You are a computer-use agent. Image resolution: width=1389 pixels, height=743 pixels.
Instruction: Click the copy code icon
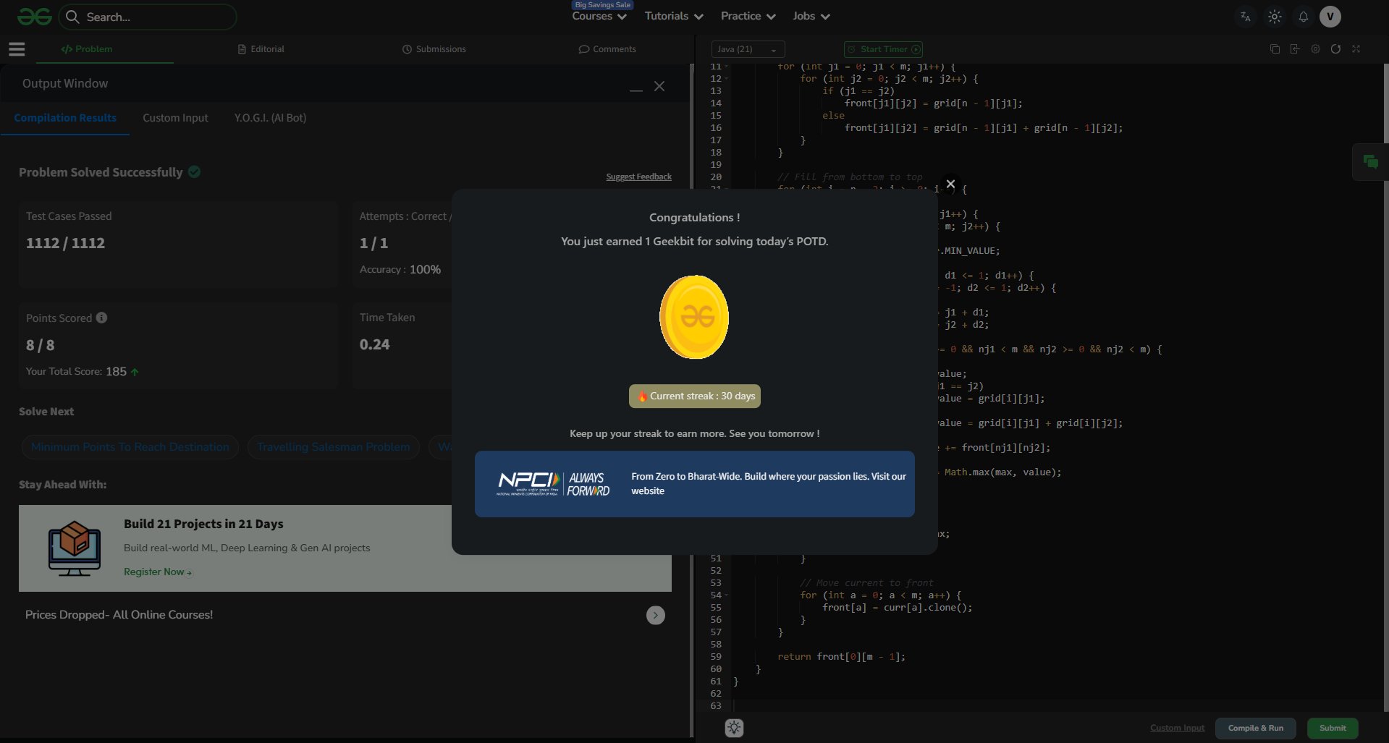(x=1275, y=49)
